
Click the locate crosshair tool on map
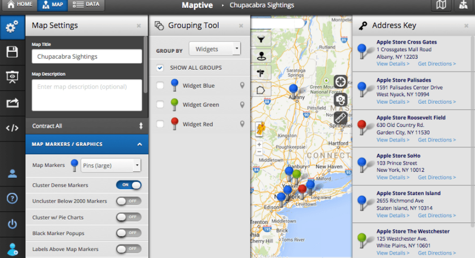point(340,82)
